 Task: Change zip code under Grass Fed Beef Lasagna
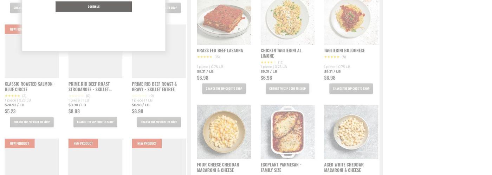pyautogui.click(x=224, y=89)
